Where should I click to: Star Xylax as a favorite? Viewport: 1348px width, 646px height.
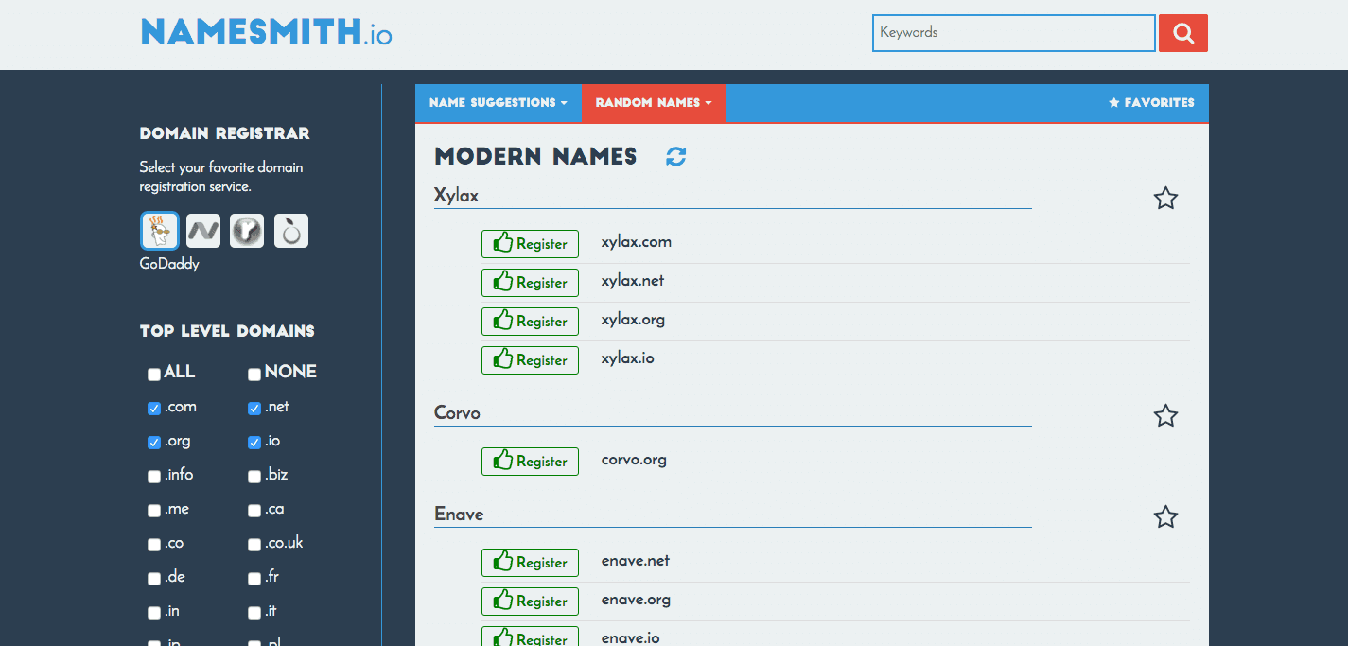pos(1165,198)
